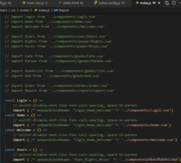
Task: Click eslint-disable comment under const Login
Action: (75, 105)
